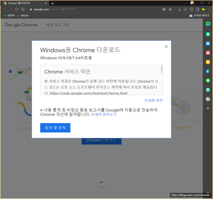Image resolution: width=213 pixels, height=199 pixels.
Task: Open the 인쇄용 버전 link
Action: pos(154,100)
